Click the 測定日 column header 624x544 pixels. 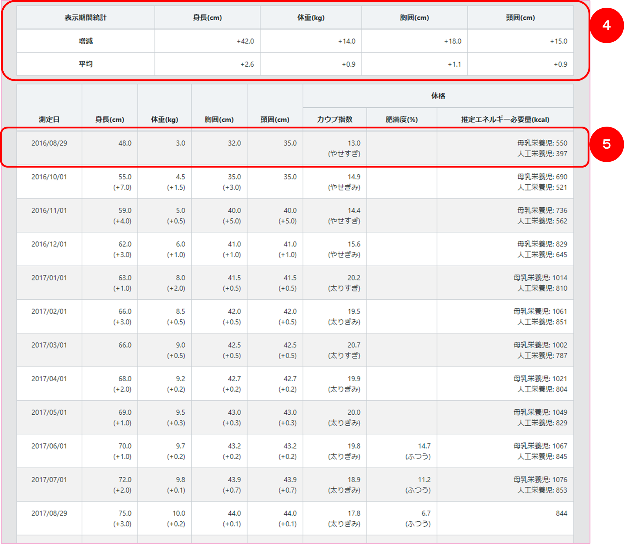click(49, 120)
